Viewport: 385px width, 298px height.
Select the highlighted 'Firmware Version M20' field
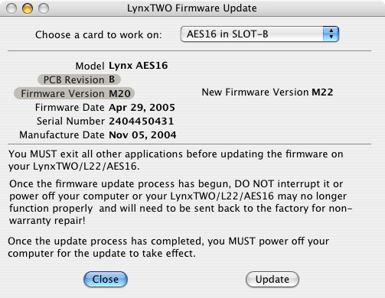[x=74, y=93]
